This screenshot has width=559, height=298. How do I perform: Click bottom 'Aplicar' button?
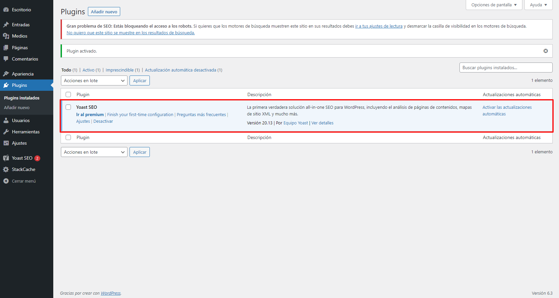tap(140, 152)
